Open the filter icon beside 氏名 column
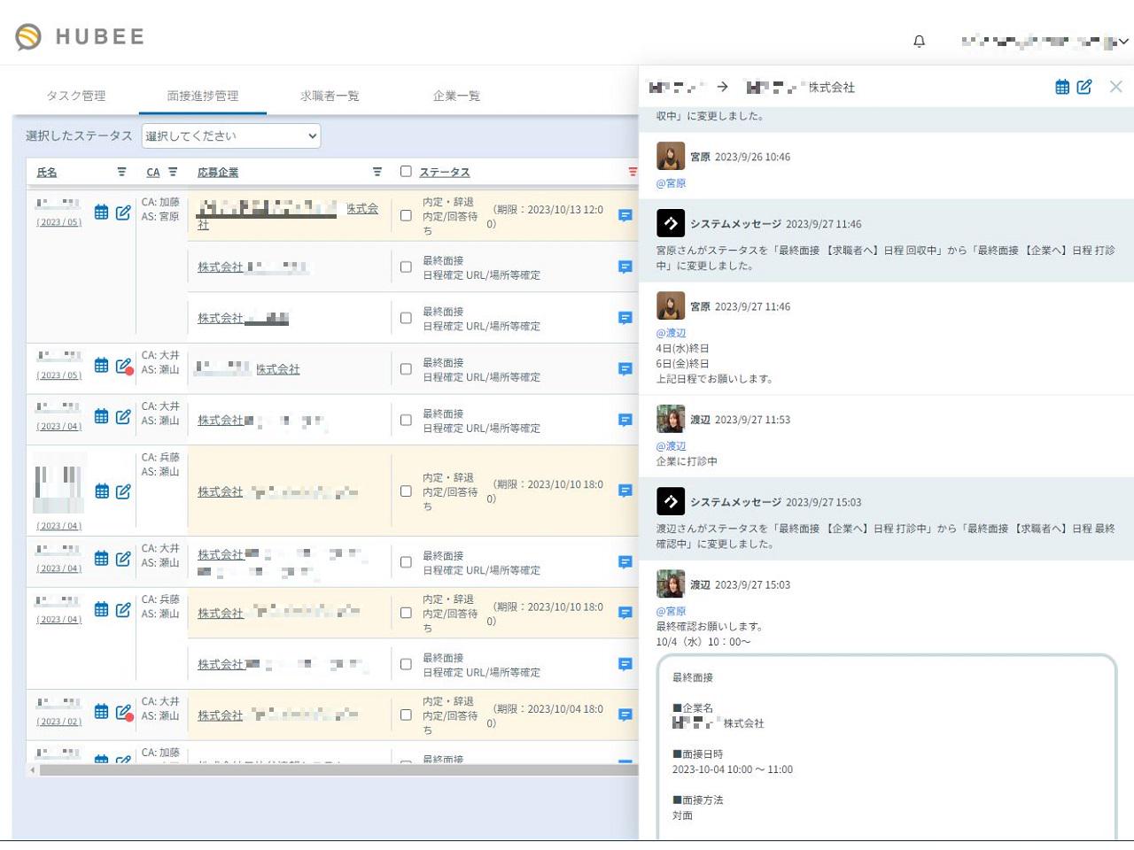 click(x=121, y=172)
